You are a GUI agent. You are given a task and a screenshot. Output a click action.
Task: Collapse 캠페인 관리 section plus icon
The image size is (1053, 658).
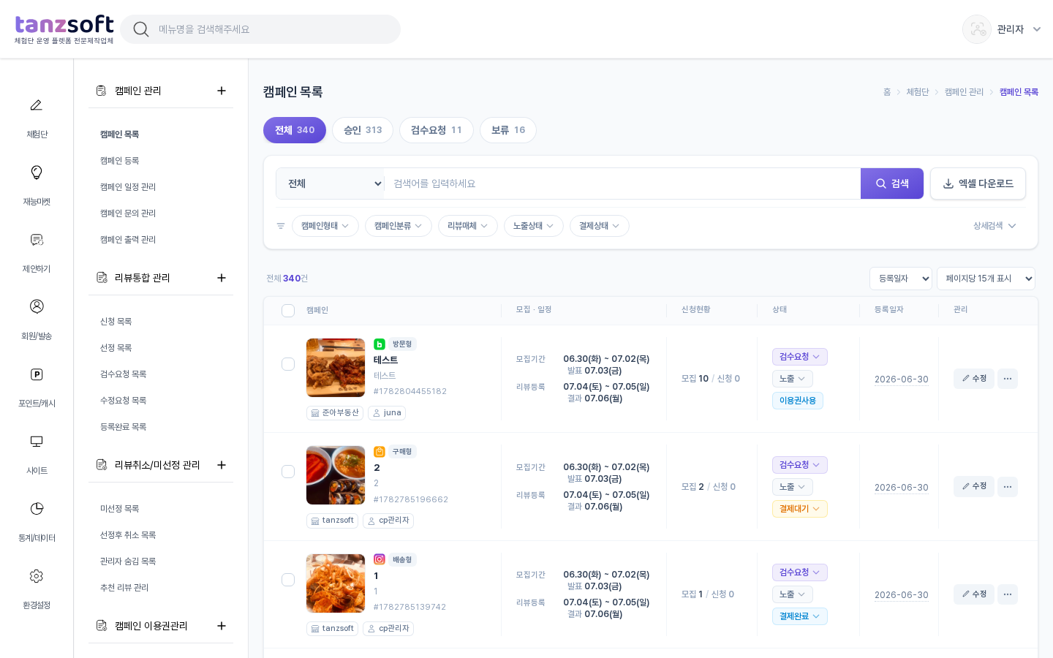[x=222, y=91]
